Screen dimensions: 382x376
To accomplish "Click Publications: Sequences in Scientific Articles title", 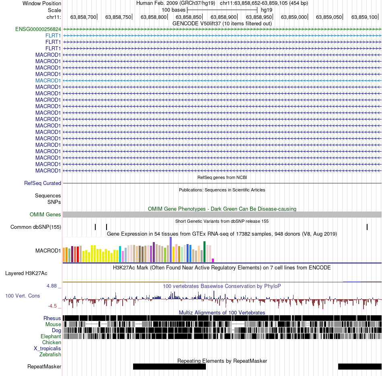I will 222,190.
